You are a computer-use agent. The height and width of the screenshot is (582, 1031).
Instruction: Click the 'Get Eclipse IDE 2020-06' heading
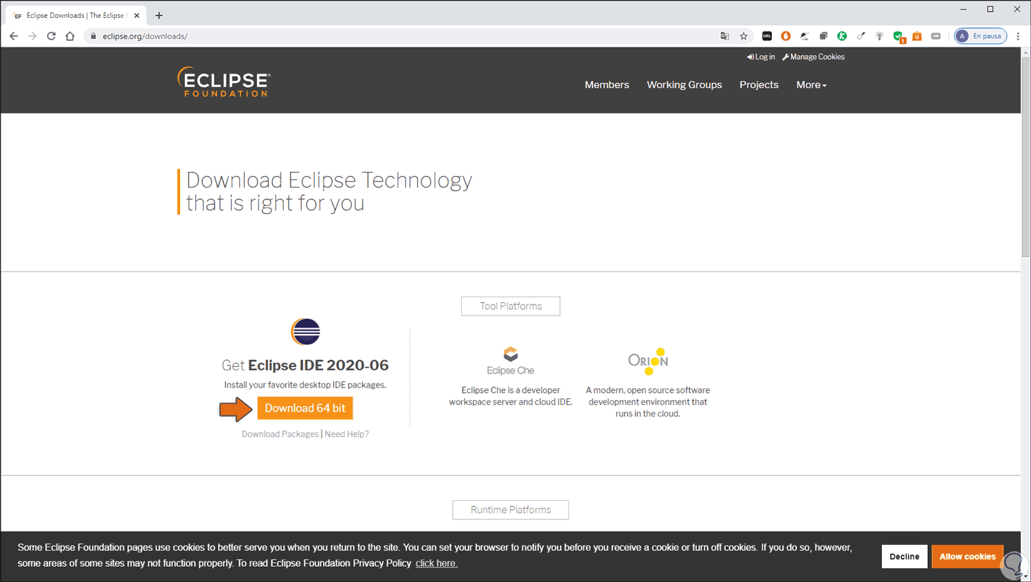pyautogui.click(x=305, y=365)
